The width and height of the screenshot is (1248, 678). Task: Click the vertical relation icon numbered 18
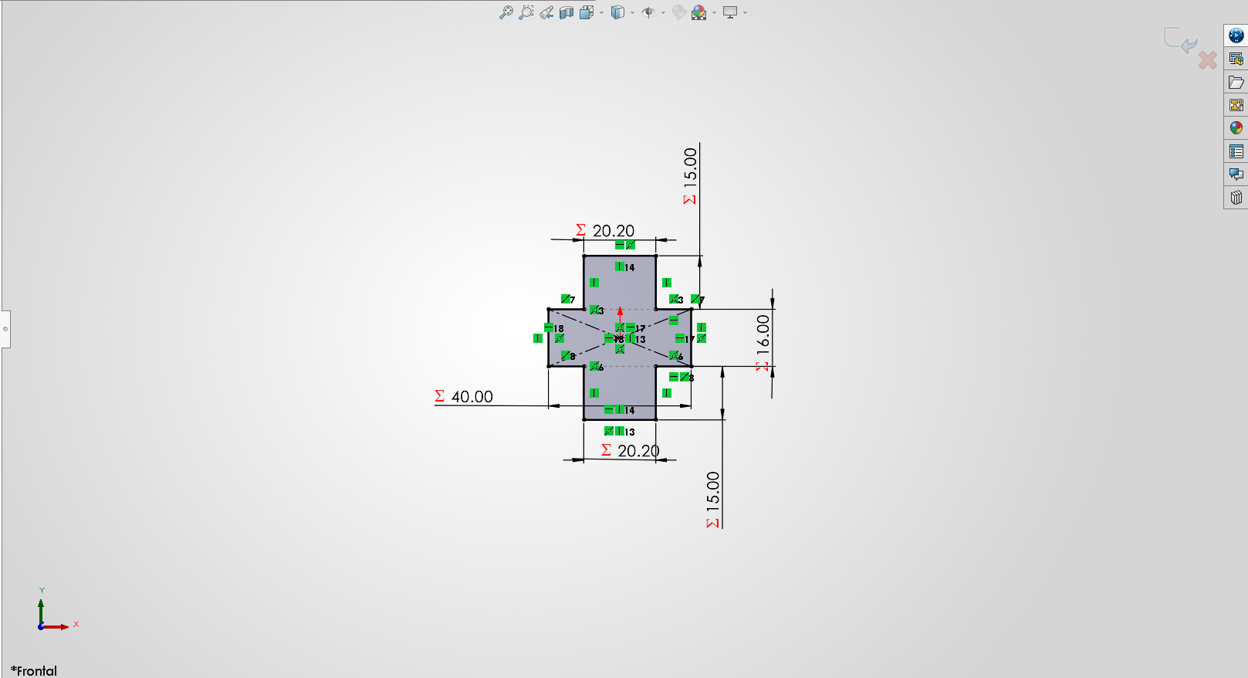(x=549, y=328)
